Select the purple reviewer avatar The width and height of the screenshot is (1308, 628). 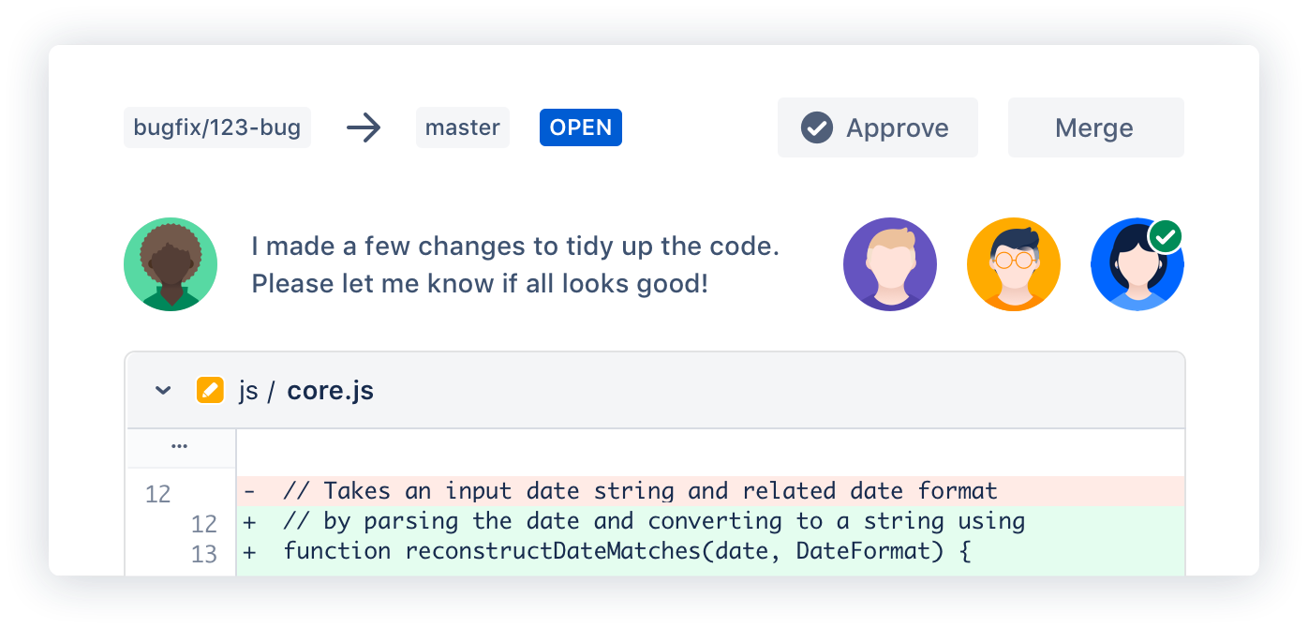tap(890, 263)
